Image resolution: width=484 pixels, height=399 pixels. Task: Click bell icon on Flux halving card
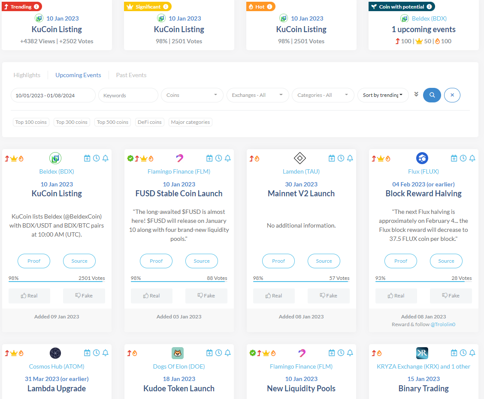(x=472, y=158)
